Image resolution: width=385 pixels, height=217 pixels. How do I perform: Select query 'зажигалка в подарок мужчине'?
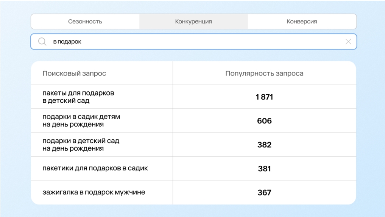94,192
